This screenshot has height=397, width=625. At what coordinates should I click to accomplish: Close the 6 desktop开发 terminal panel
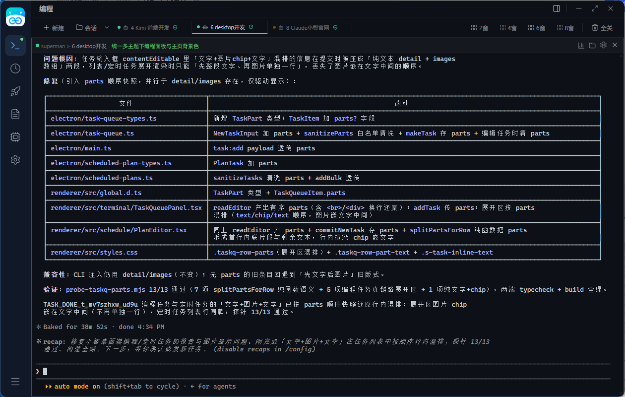[615, 45]
